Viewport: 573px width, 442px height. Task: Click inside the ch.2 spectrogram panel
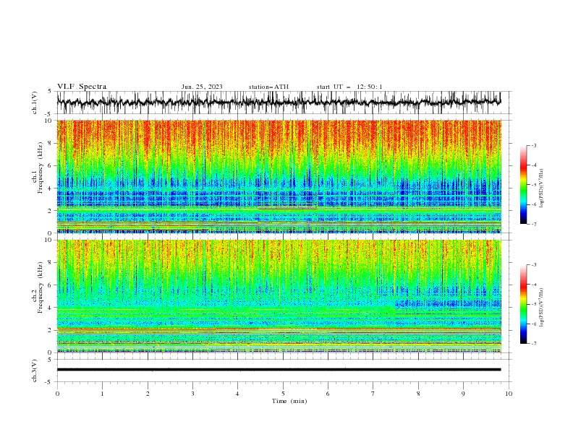[x=279, y=296]
